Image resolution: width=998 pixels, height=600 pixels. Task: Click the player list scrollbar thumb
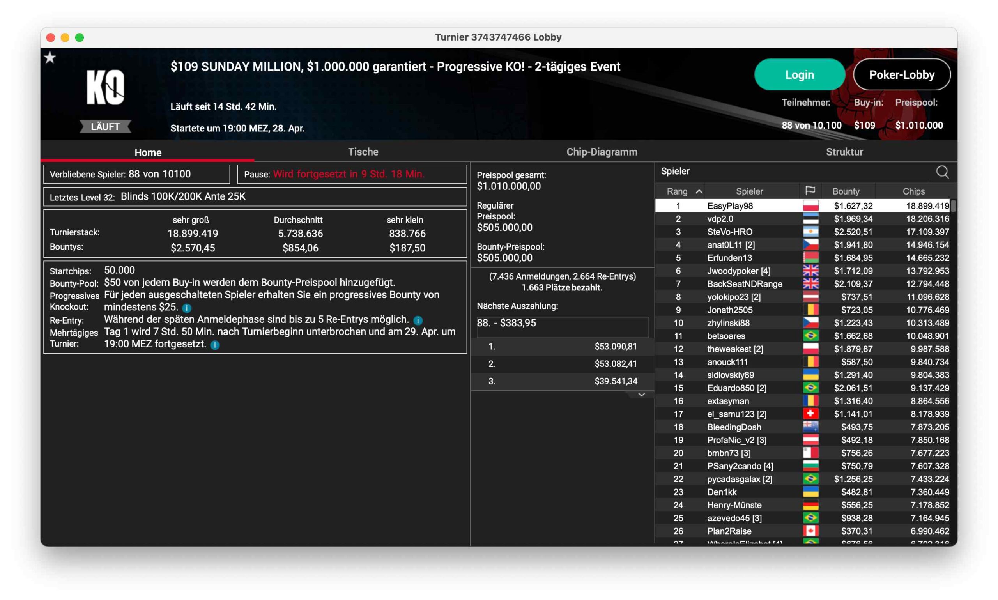tap(953, 205)
